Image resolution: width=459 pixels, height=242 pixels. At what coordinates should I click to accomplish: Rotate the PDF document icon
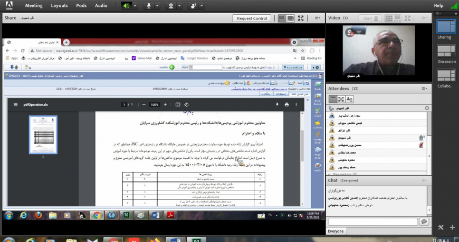pyautogui.click(x=186, y=105)
